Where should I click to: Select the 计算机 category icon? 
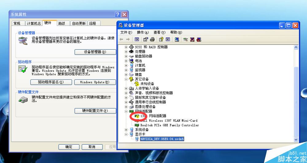click(x=131, y=65)
